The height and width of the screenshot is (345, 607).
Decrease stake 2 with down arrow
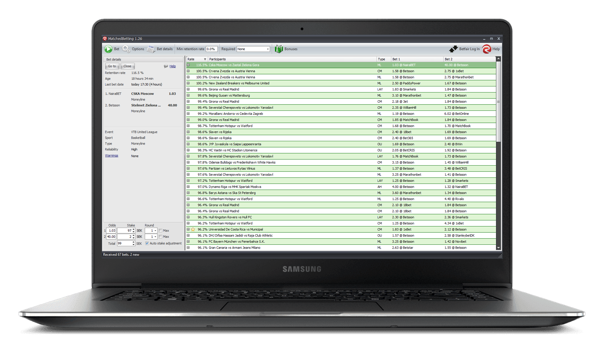(x=134, y=238)
